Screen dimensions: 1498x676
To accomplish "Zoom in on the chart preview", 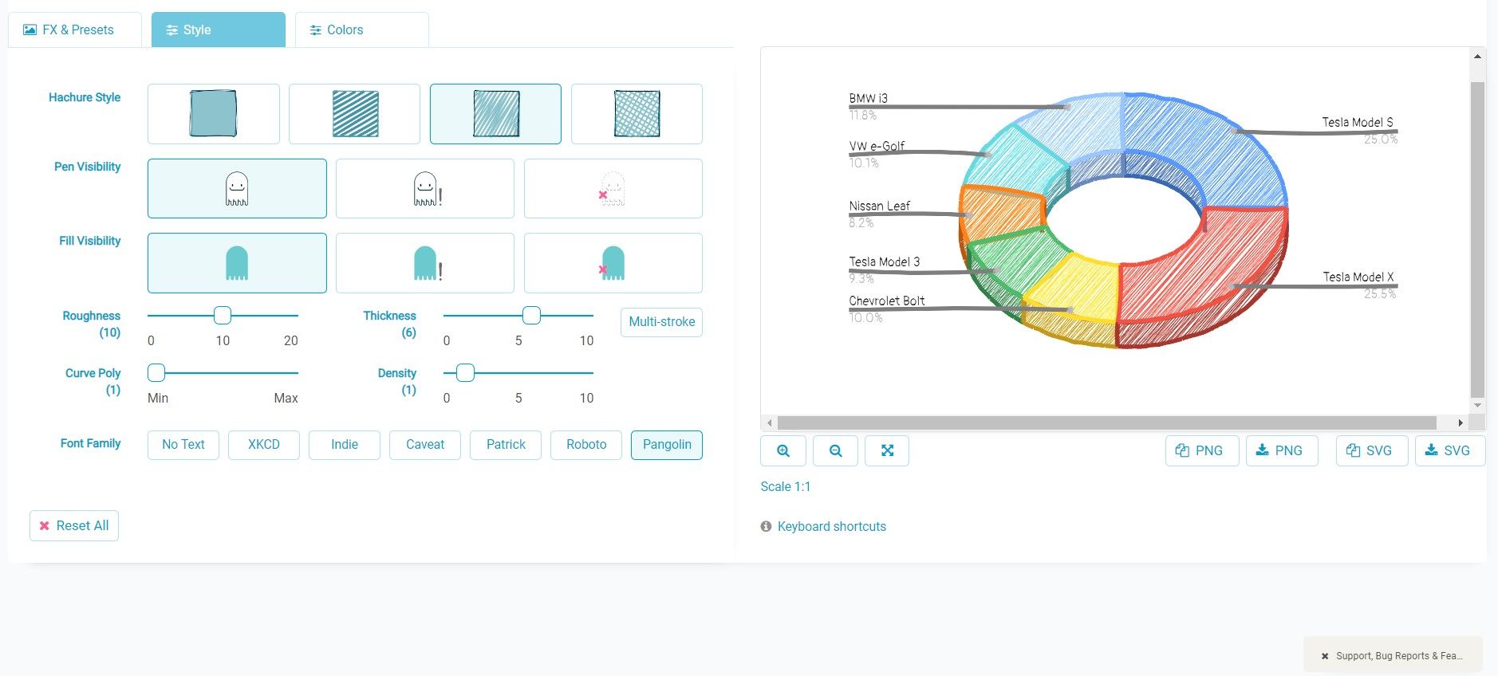I will [x=783, y=450].
